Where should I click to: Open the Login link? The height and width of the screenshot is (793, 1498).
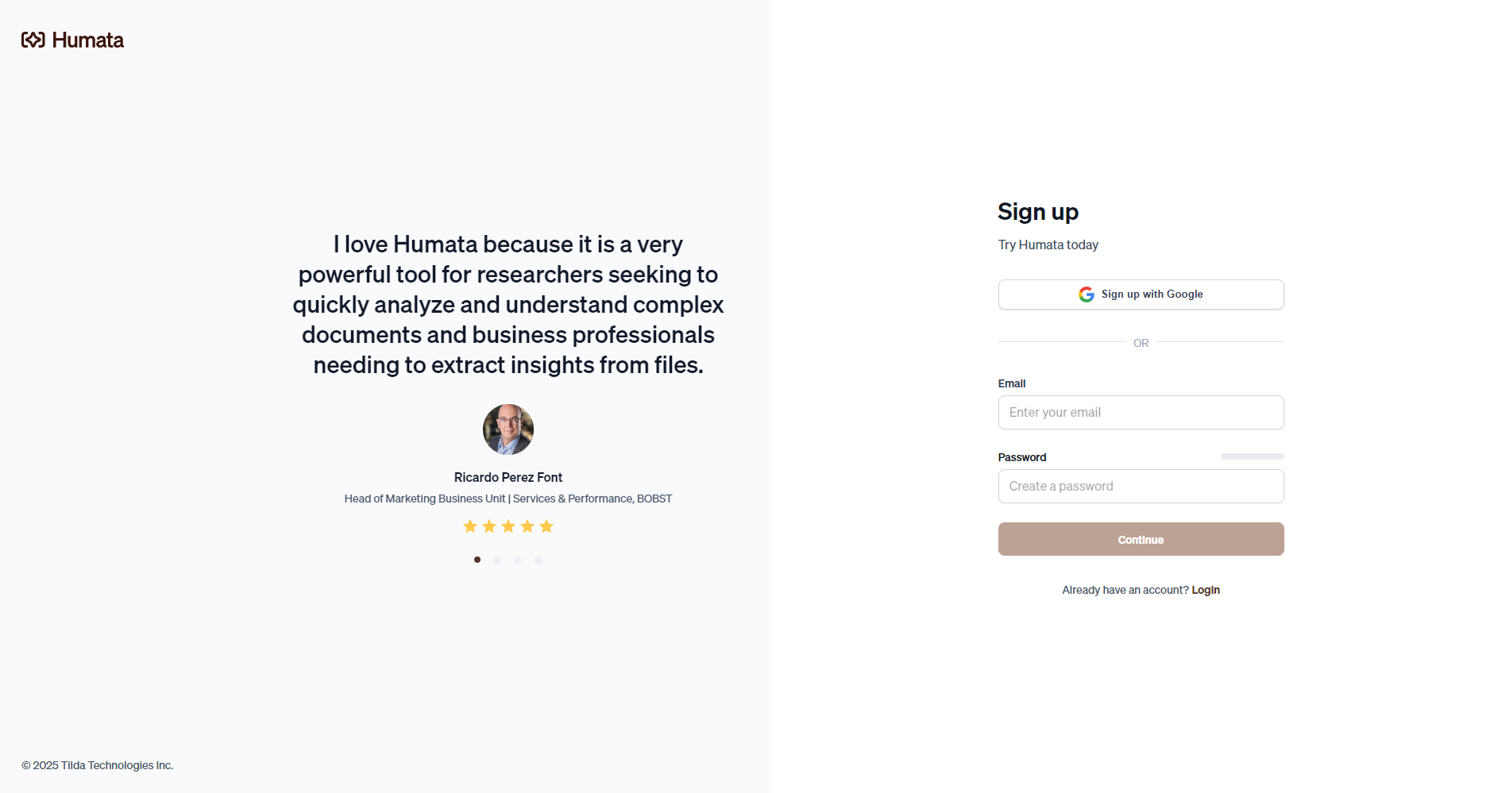pos(1206,590)
